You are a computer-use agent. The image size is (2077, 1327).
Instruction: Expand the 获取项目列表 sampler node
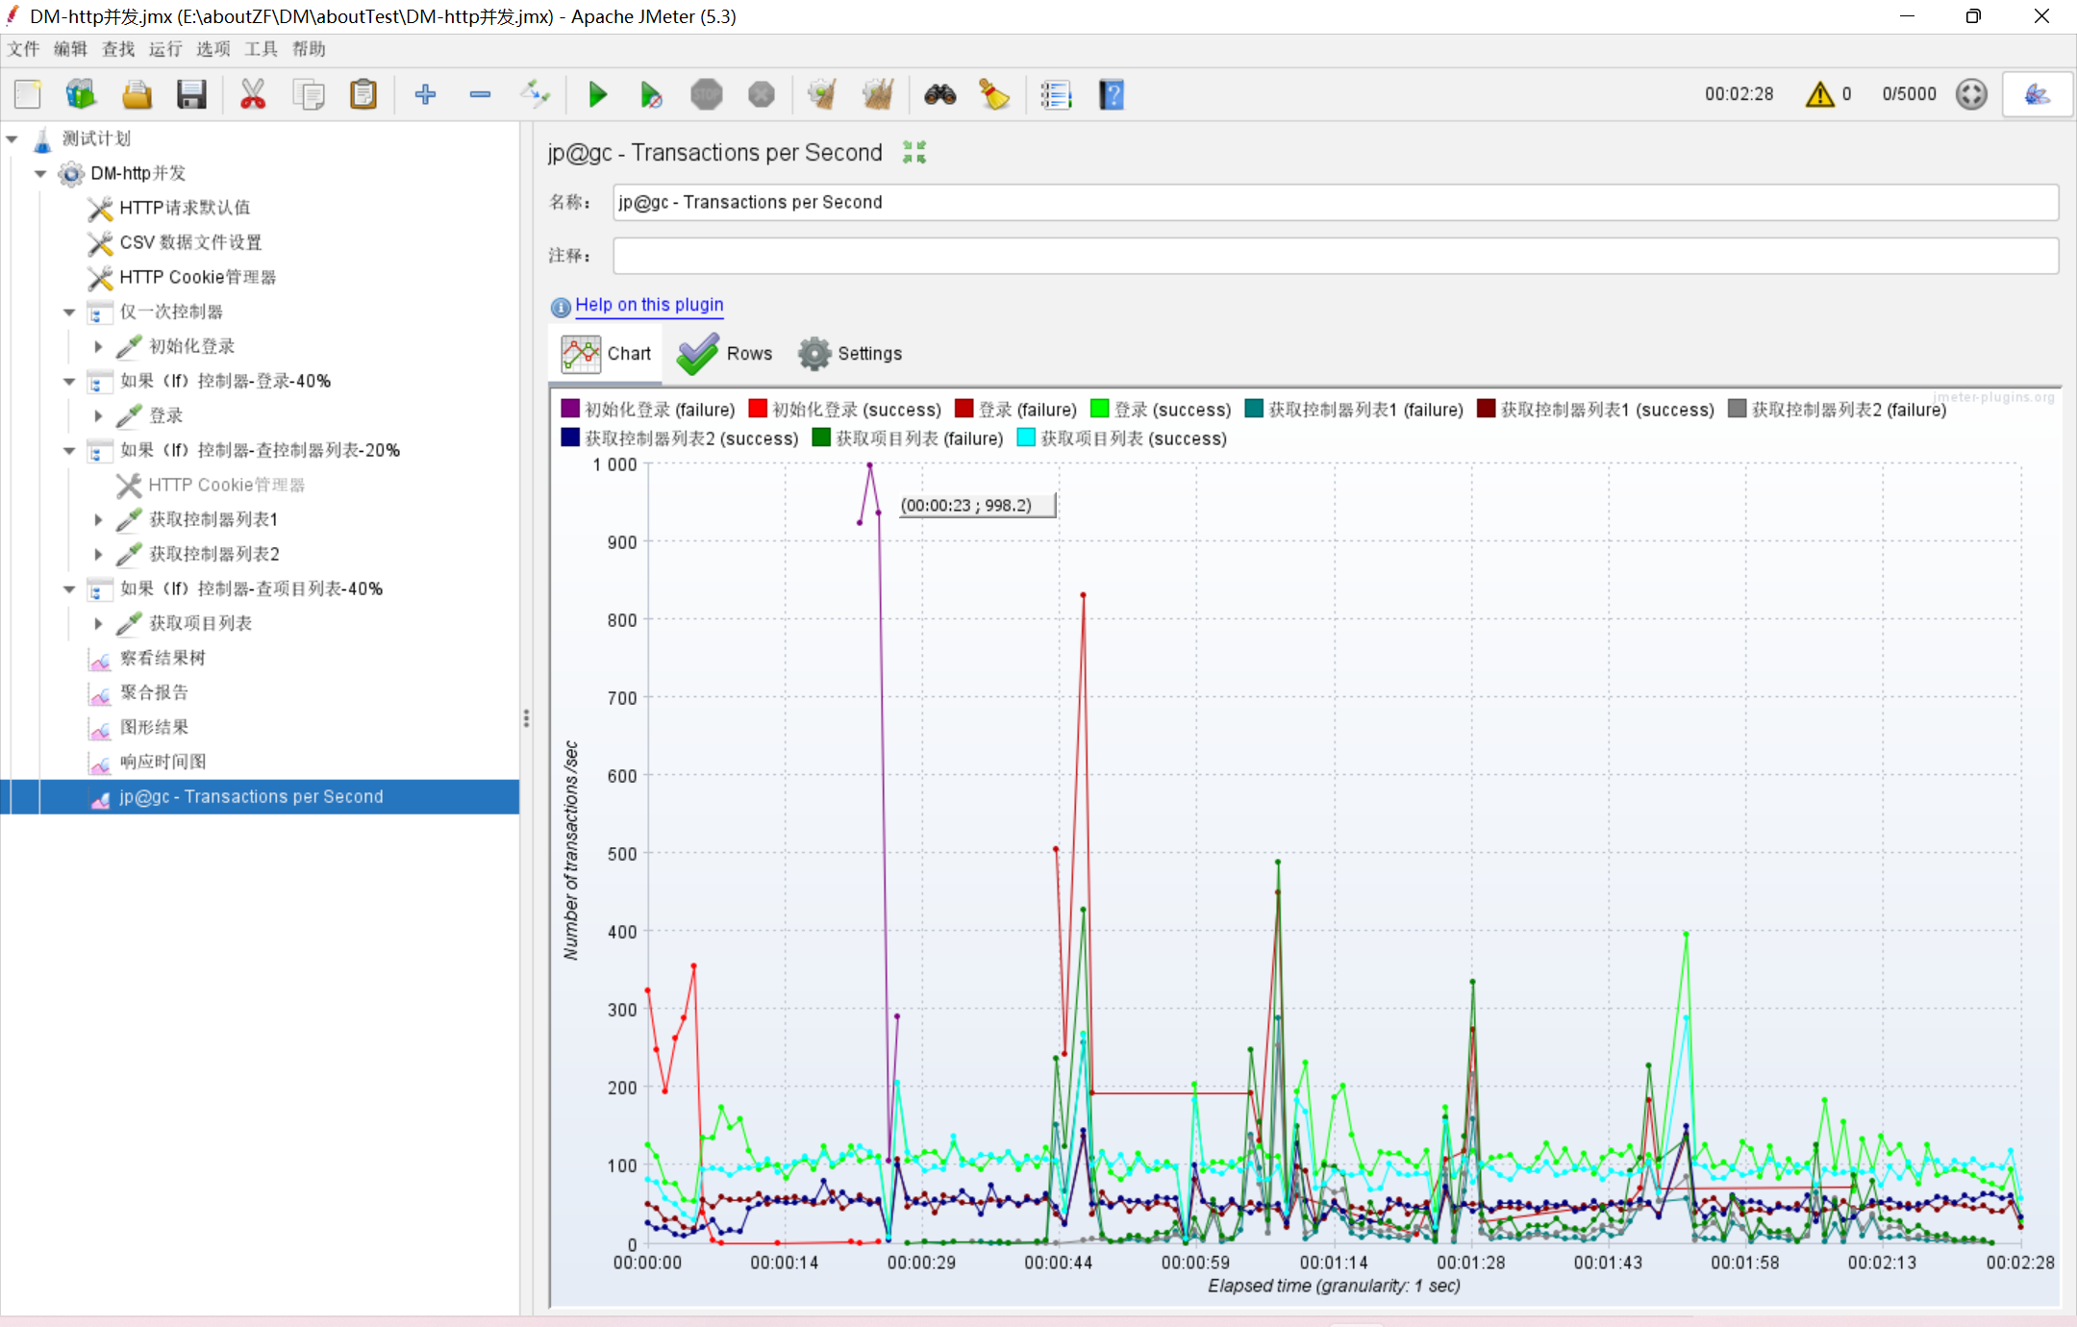[x=98, y=623]
